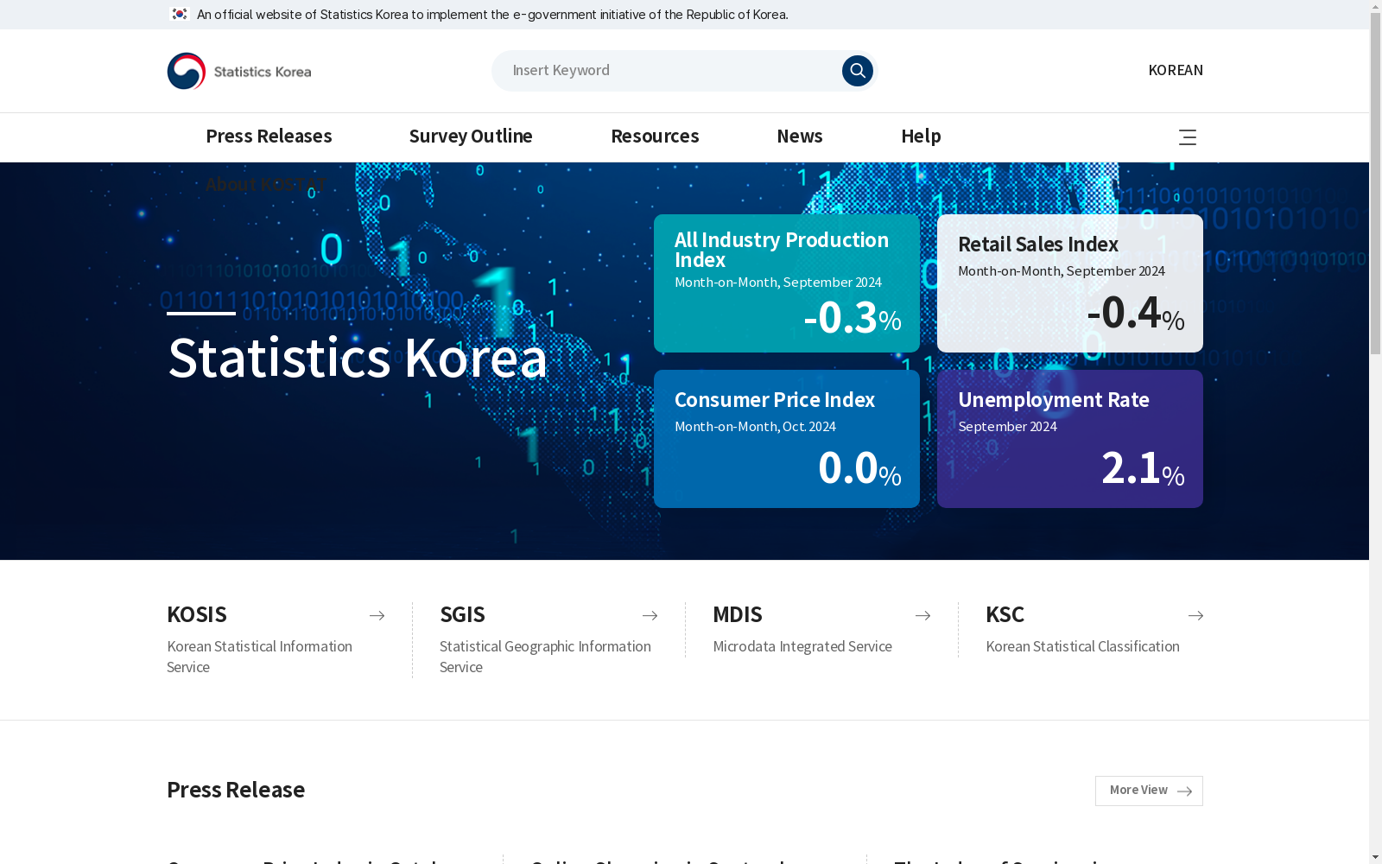Open the MDIS link
This screenshot has height=864, width=1382.
pyautogui.click(x=738, y=615)
